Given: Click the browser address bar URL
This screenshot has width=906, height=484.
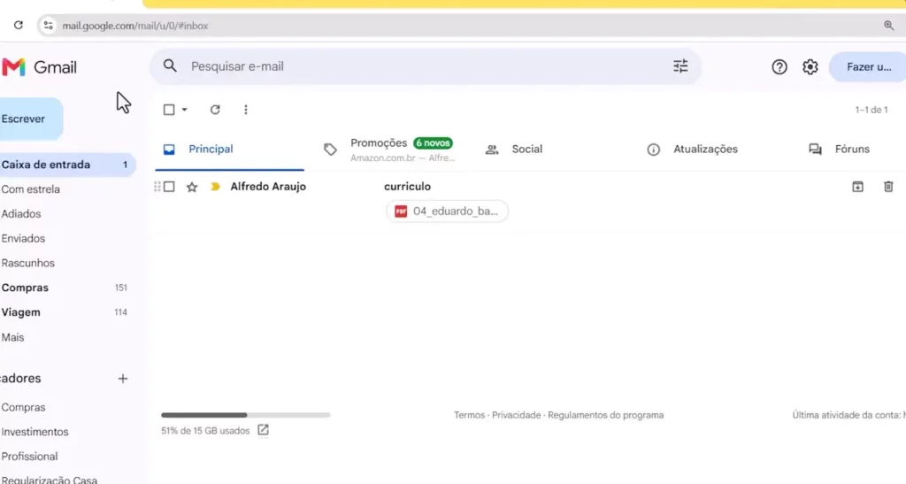Looking at the screenshot, I should (x=135, y=26).
